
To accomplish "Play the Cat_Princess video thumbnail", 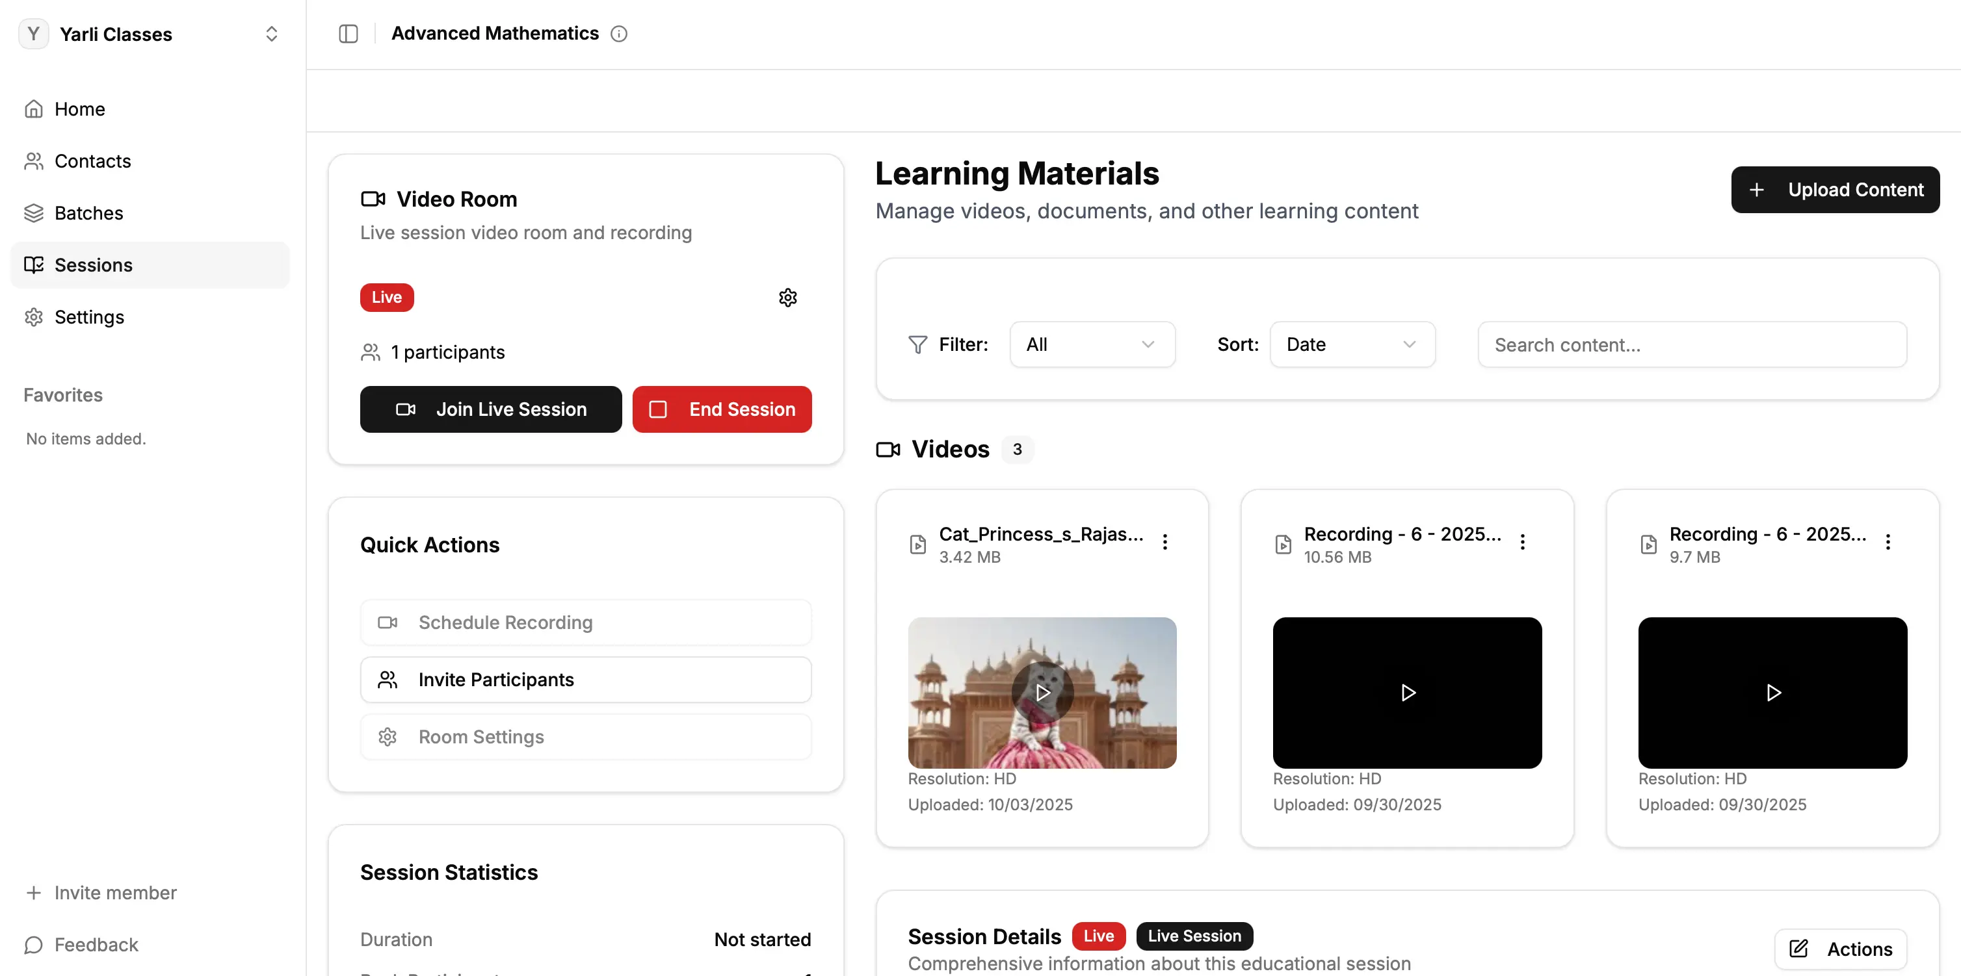I will (x=1042, y=692).
